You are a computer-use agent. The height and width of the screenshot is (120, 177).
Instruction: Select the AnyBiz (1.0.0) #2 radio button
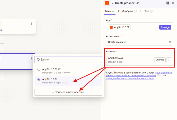[x=39, y=69]
